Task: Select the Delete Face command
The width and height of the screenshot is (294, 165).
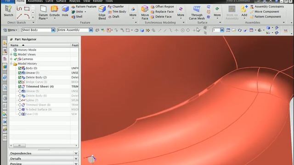Action: (x=161, y=16)
